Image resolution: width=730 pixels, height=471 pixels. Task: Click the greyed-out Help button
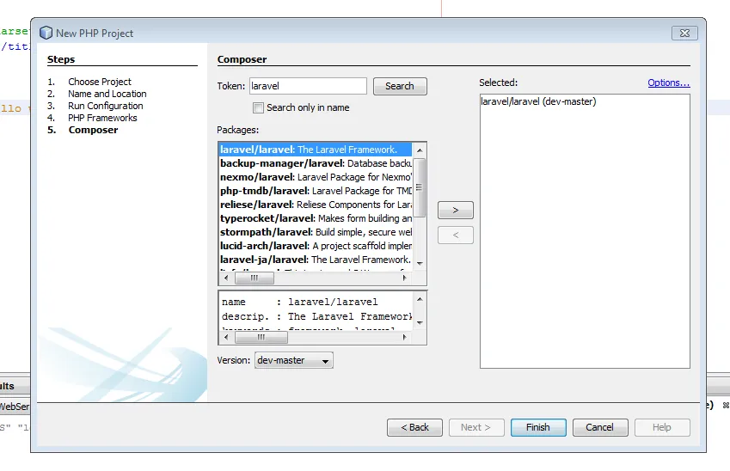coord(662,427)
